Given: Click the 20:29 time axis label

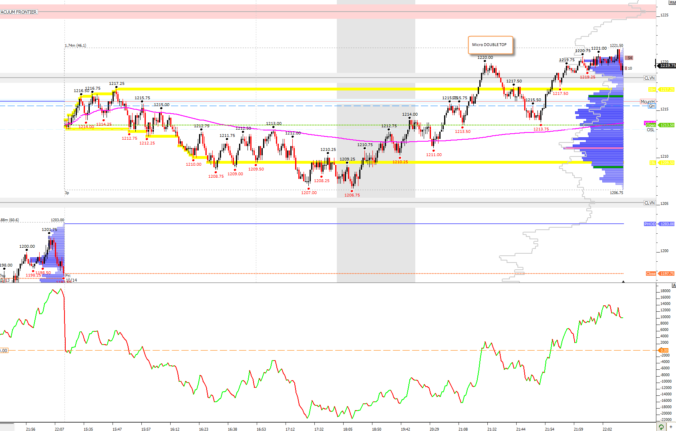Looking at the screenshot, I should (434, 429).
